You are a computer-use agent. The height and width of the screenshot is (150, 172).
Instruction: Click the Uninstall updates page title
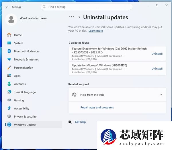pyautogui.click(x=105, y=17)
